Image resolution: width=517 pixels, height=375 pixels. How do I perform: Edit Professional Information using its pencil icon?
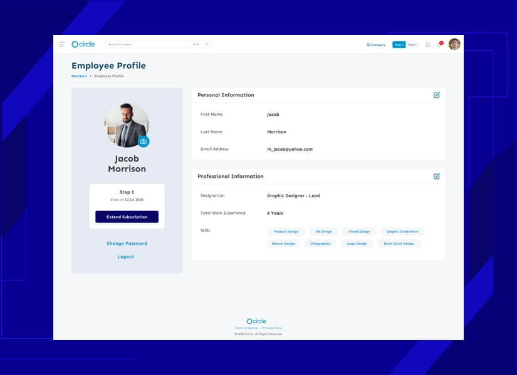(437, 176)
